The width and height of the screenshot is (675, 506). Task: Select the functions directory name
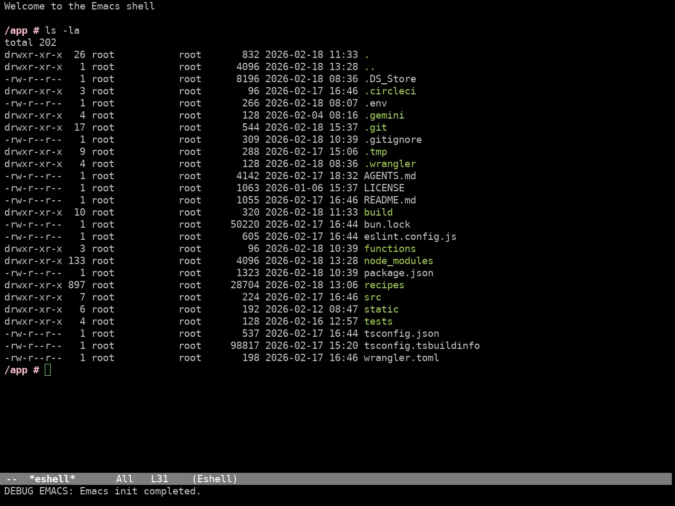pos(390,249)
